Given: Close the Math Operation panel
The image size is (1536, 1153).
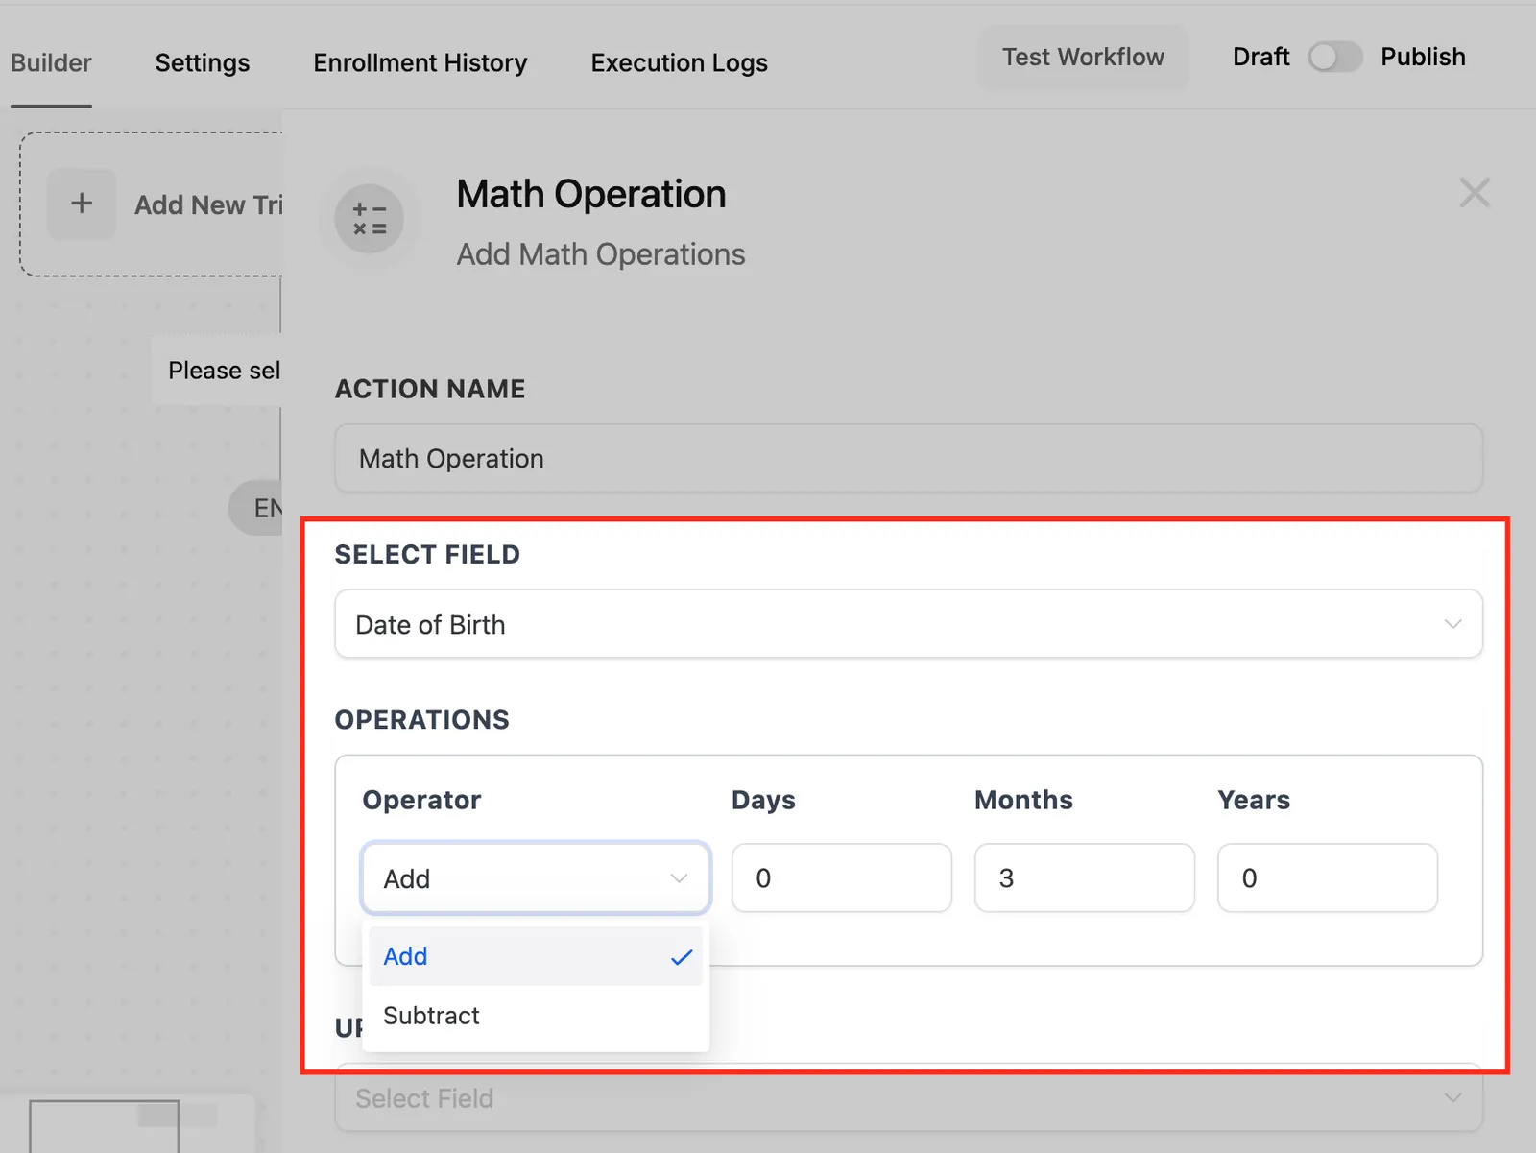Looking at the screenshot, I should pyautogui.click(x=1475, y=193).
